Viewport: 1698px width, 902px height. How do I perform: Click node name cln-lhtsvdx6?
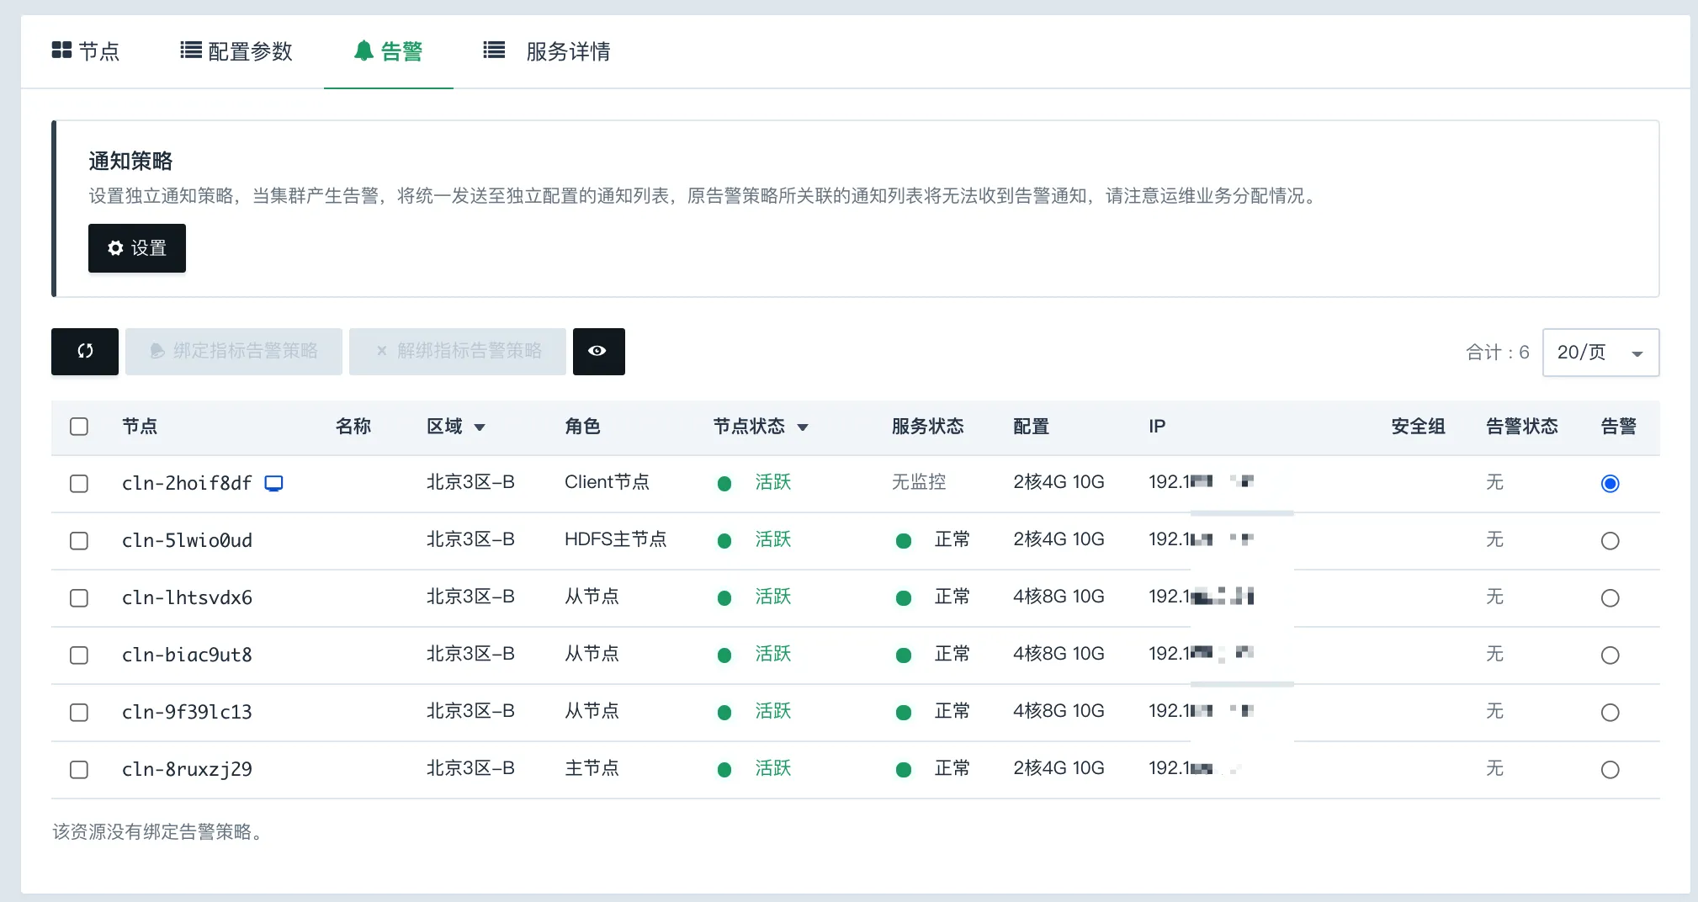pos(187,597)
